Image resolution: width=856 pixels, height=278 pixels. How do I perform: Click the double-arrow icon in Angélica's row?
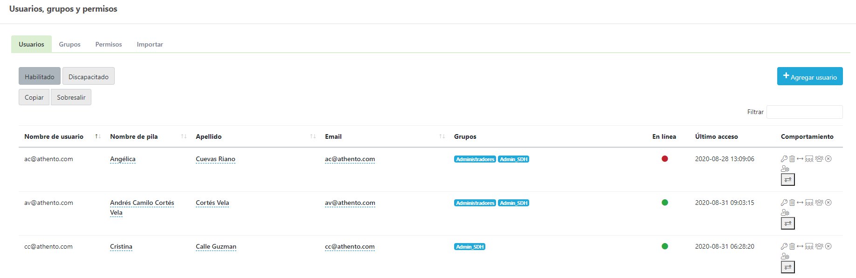click(x=800, y=159)
